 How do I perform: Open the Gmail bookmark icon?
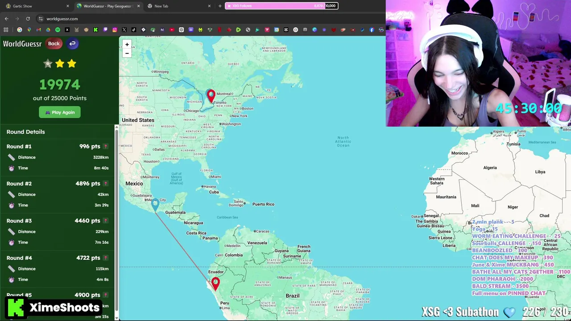pos(38,30)
